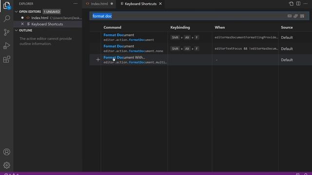Click unsaved dot on Index.html tab

point(112,3)
